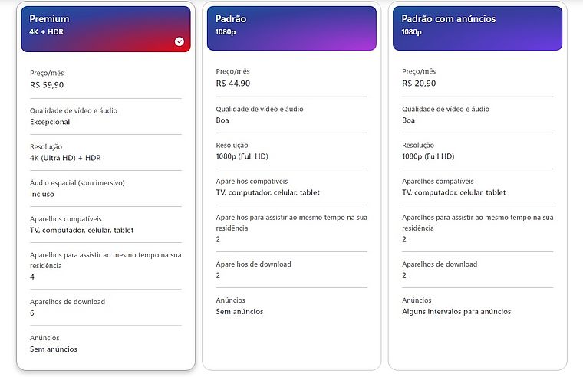
Task: Click Padrão's compatible devices list
Action: tap(268, 192)
